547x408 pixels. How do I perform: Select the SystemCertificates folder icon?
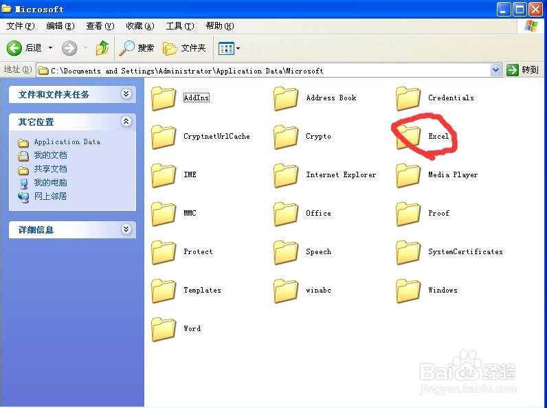[x=408, y=253]
